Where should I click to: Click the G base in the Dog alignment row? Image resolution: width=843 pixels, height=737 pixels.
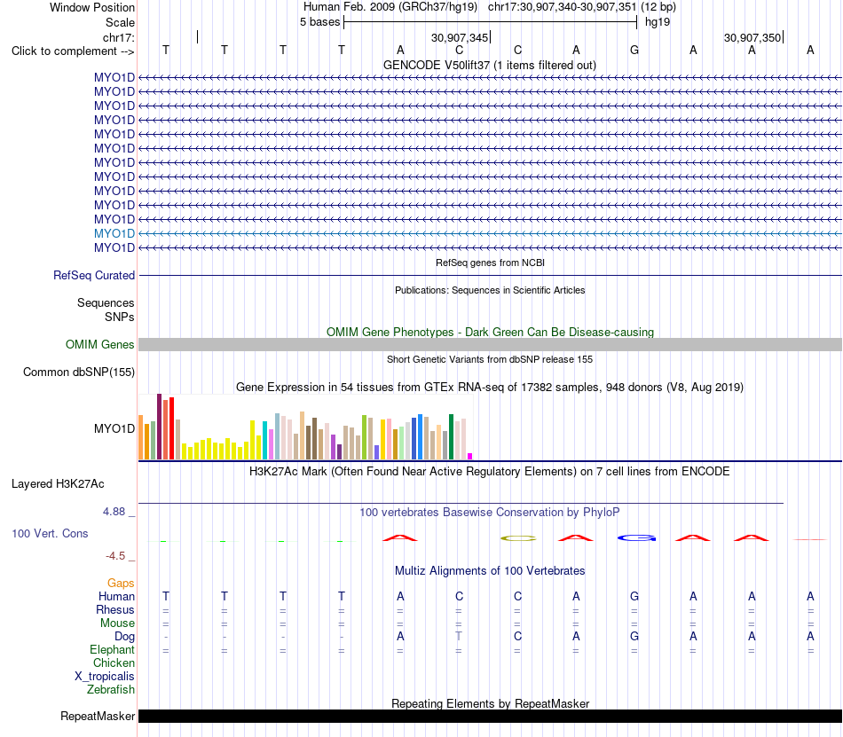(634, 636)
